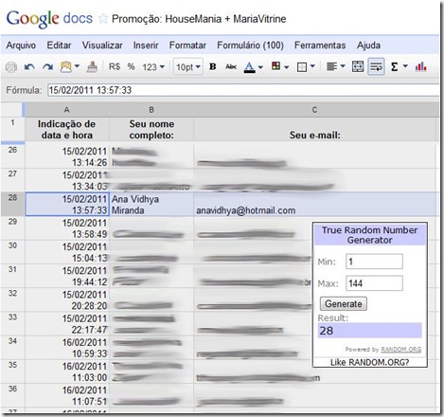Click the timestamp cell 16/02/2011 11:03:00
Screen dimensions: 444x417
(x=67, y=372)
